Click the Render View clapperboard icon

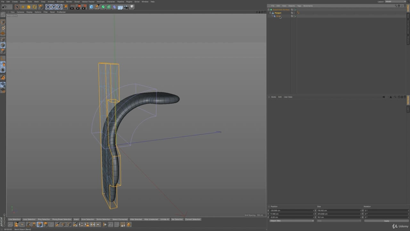tap(72, 7)
